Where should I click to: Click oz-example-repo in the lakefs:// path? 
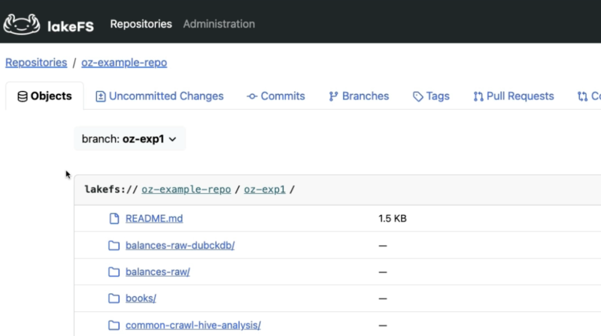coord(186,189)
